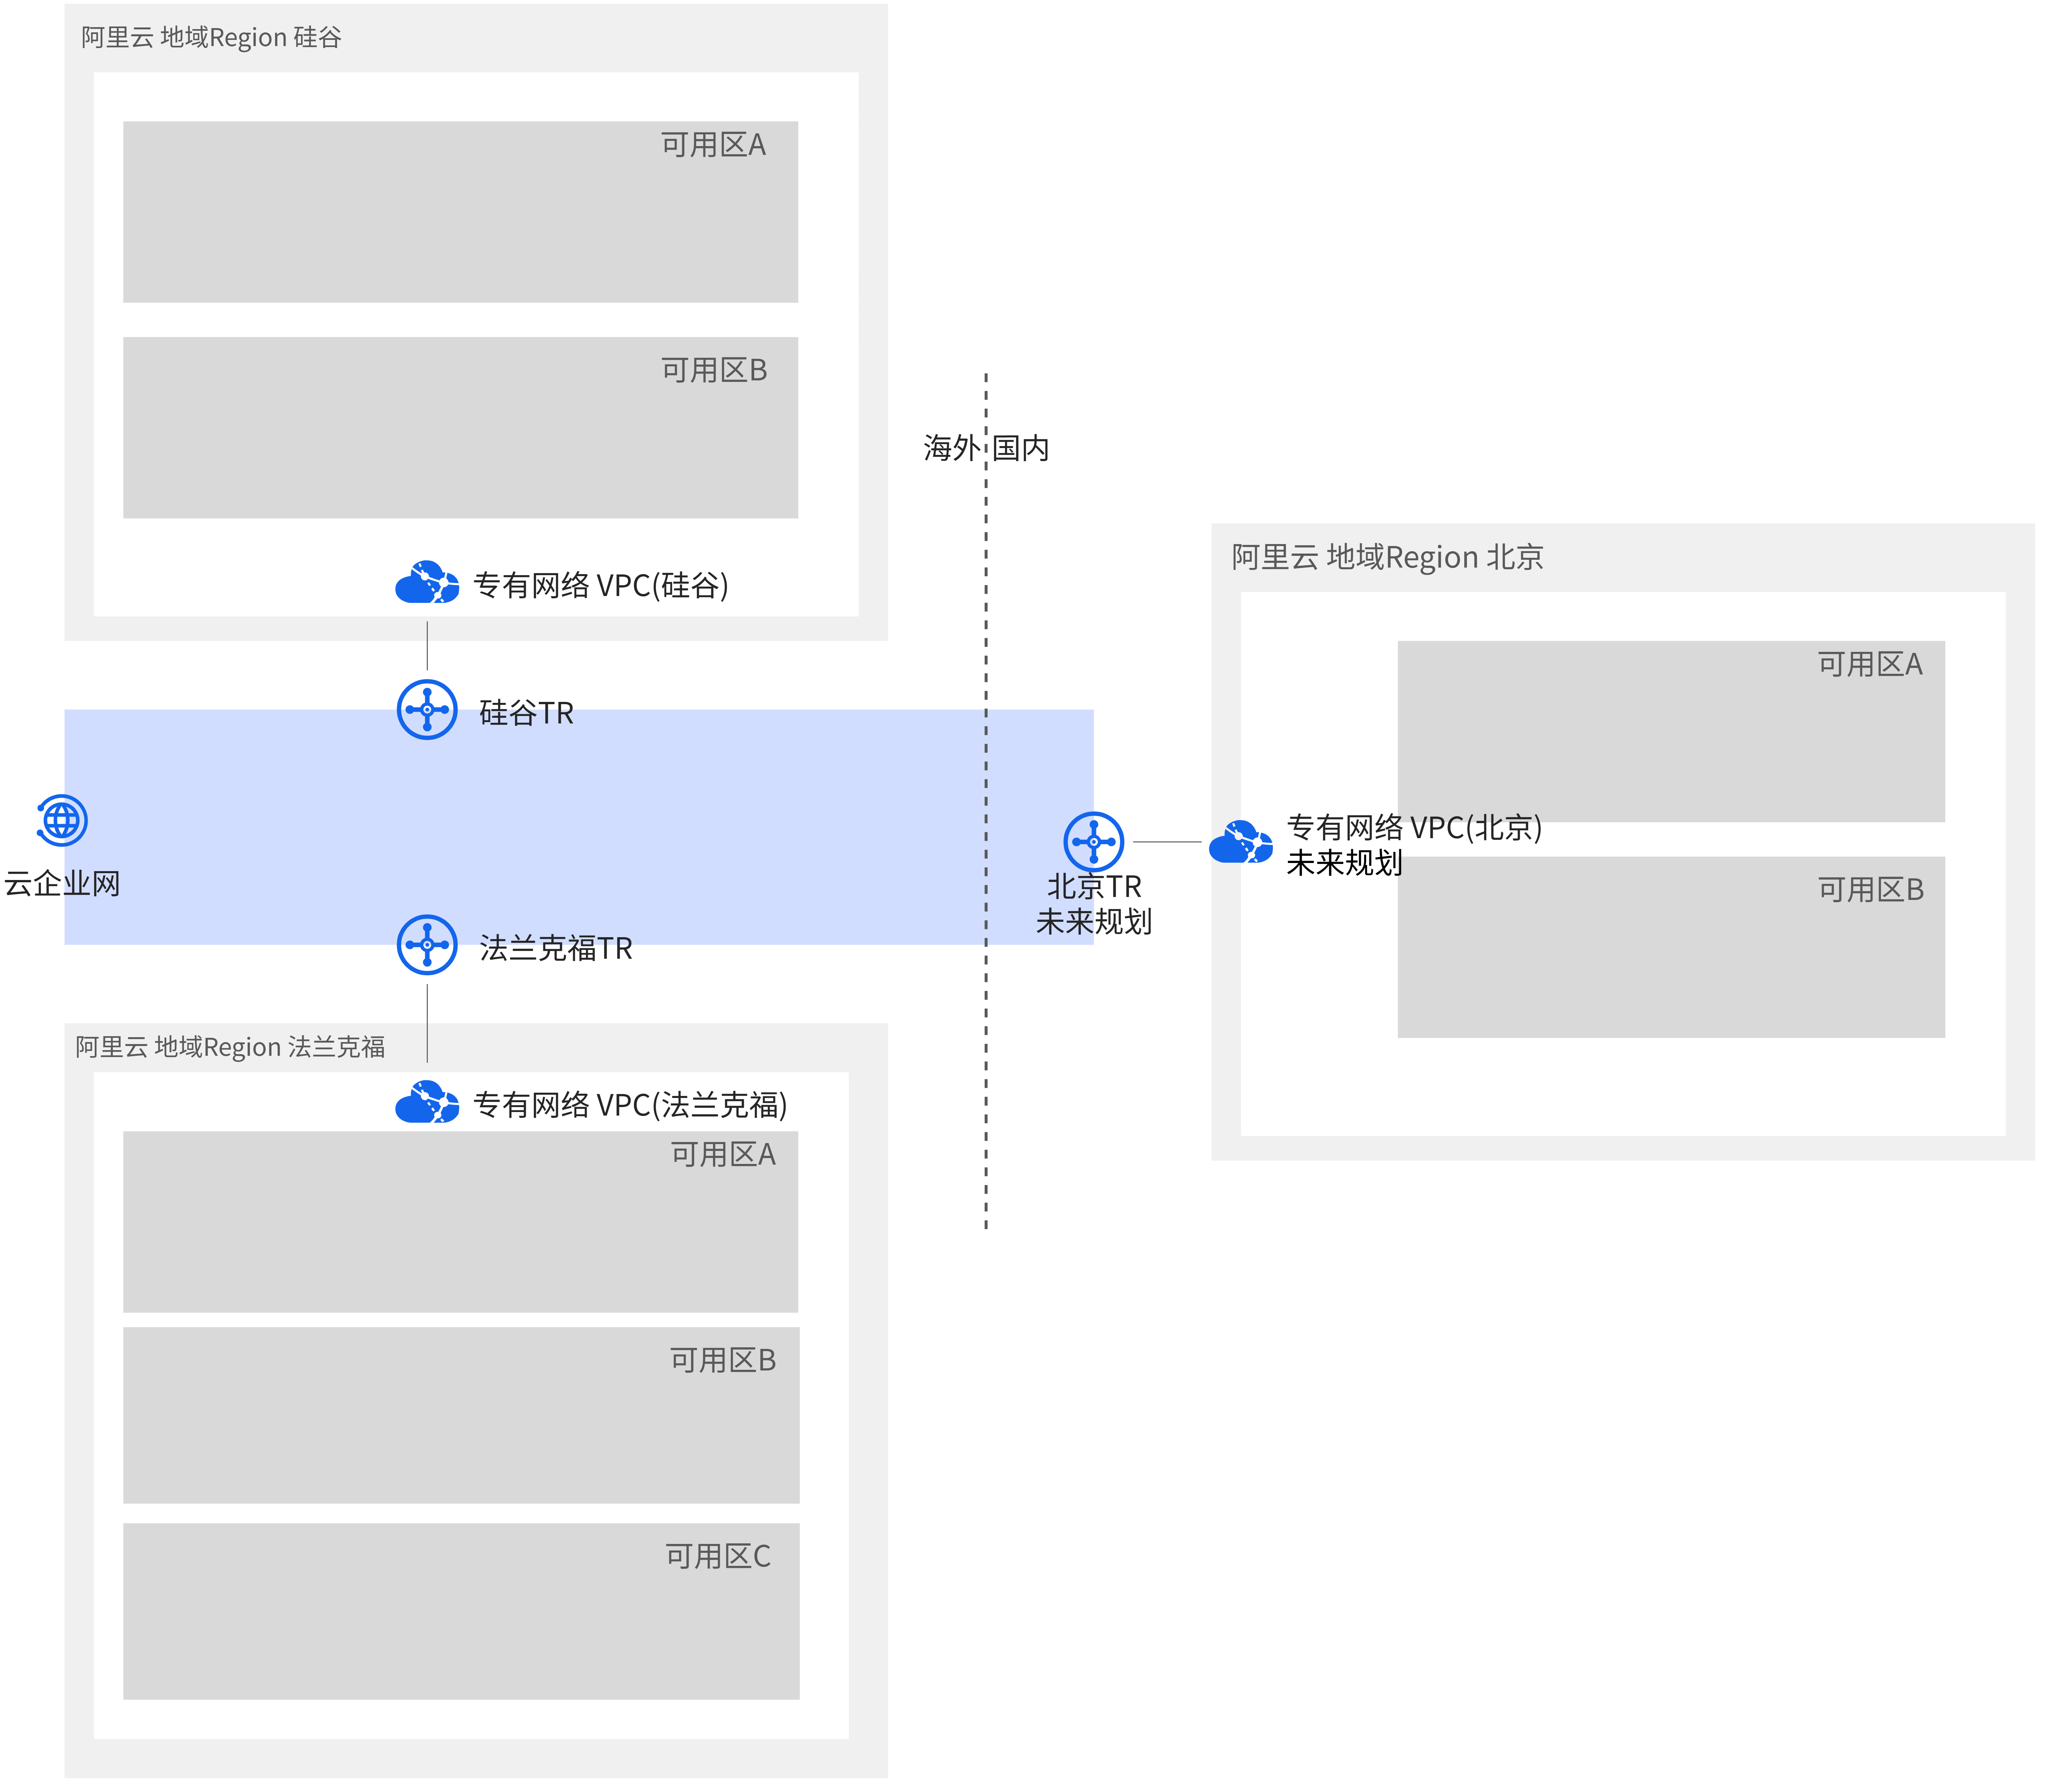2049x1792 pixels.
Task: Select the "法兰克福TR" text label
Action: click(556, 948)
